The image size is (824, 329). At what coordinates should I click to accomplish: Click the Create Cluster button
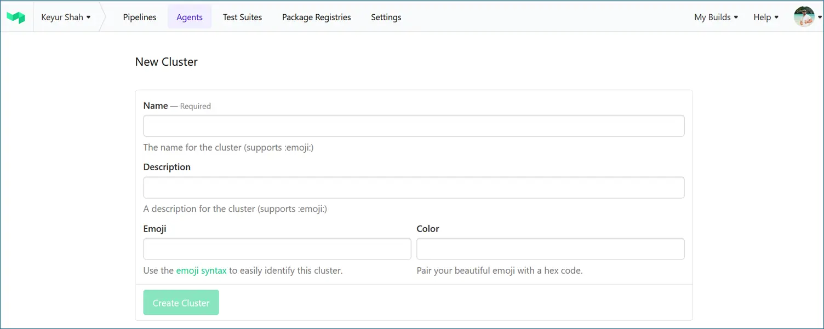coord(181,302)
